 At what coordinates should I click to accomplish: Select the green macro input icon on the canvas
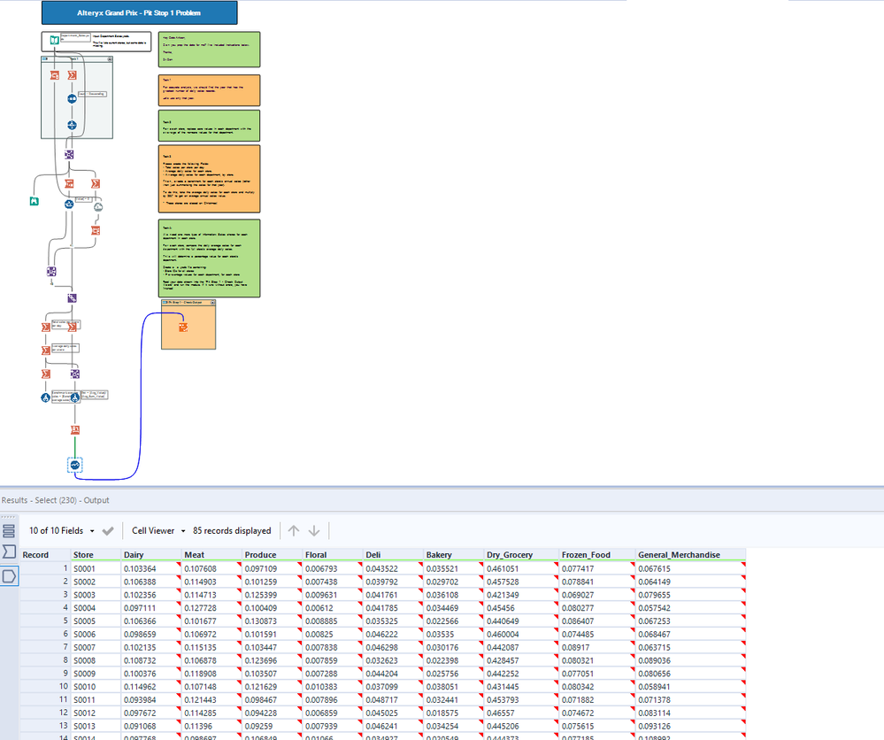coord(34,202)
